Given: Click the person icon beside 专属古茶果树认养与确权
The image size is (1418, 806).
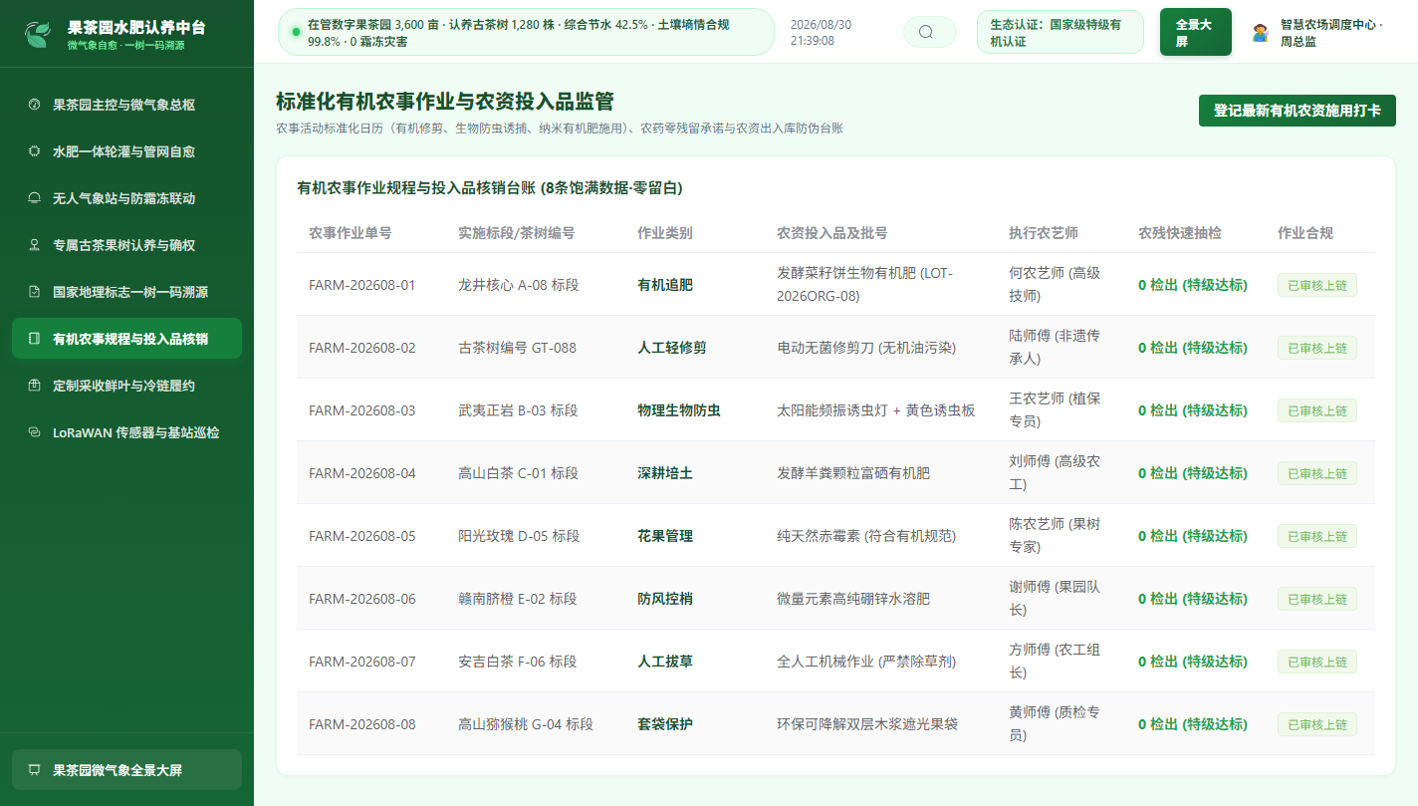Looking at the screenshot, I should (34, 245).
